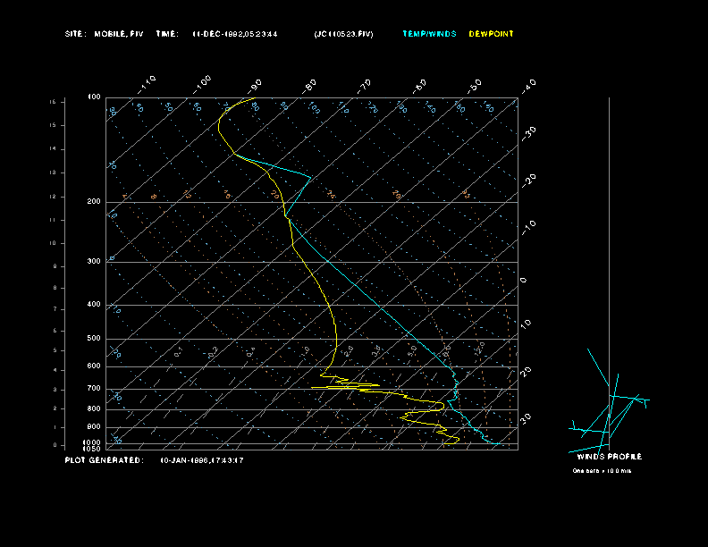Click the cyan "TEMP/WINDS" legend label

point(429,34)
